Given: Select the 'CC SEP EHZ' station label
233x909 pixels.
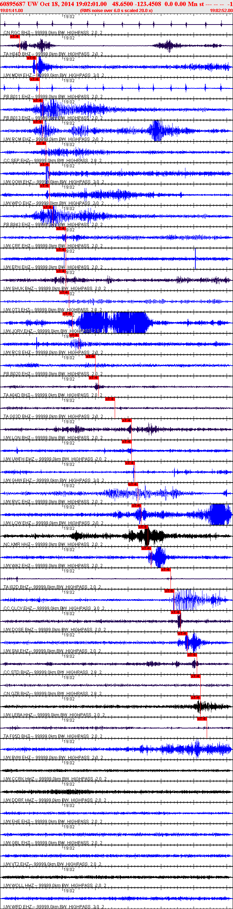Looking at the screenshot, I should point(16,161).
